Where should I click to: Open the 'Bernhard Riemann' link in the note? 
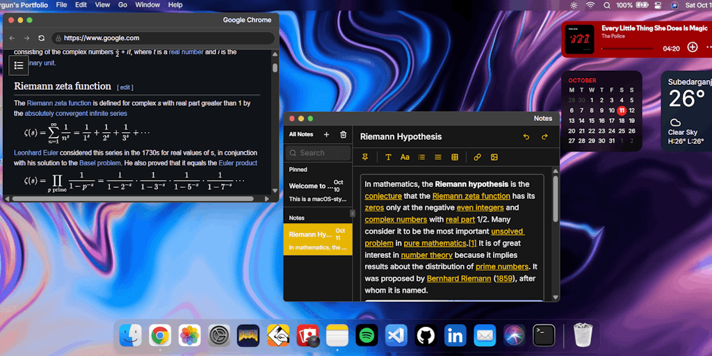click(459, 278)
